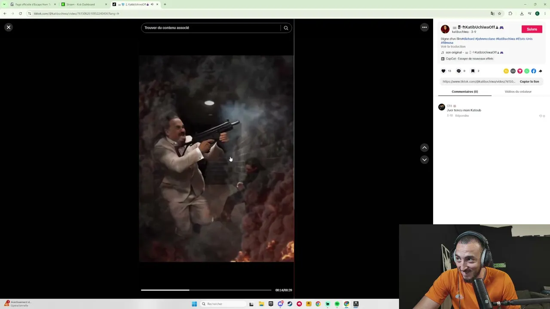The width and height of the screenshot is (550, 309).
Task: Open Rockstar Games Launcher from the taskbar
Action: pos(309,304)
